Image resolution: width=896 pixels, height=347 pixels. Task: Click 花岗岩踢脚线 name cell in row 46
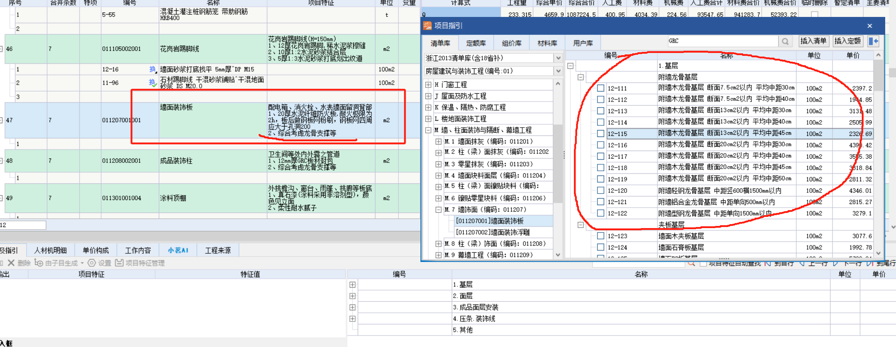tap(213, 49)
